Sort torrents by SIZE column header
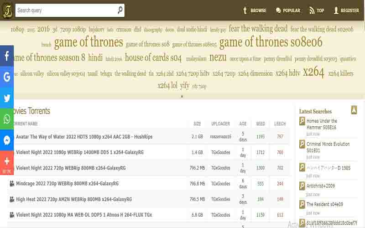Screen dimensions: 365x228 [x=197, y=124]
